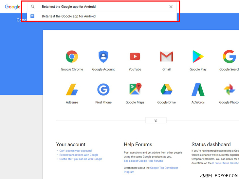Open "Useful stuff you can do with Google"
Screen dimensions: 239x179
coord(81,159)
